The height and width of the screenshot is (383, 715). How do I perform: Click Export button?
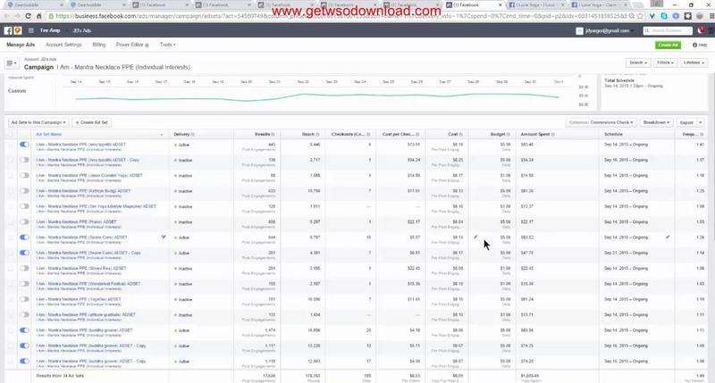click(x=686, y=122)
